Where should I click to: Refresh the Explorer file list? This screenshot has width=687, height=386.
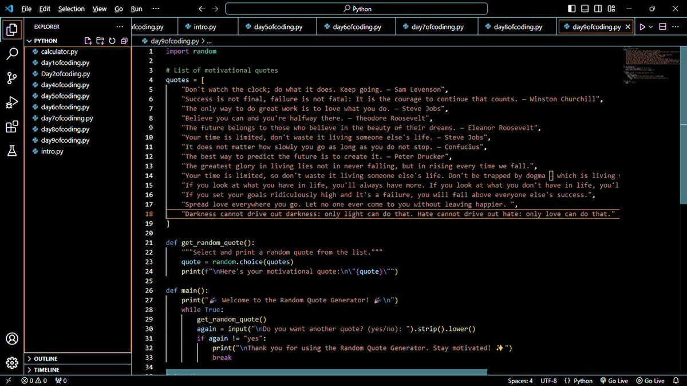[112, 41]
